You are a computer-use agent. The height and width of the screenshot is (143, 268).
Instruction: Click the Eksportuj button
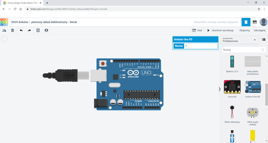[245, 31]
